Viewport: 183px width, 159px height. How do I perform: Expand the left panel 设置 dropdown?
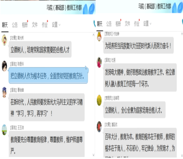click(56, 25)
